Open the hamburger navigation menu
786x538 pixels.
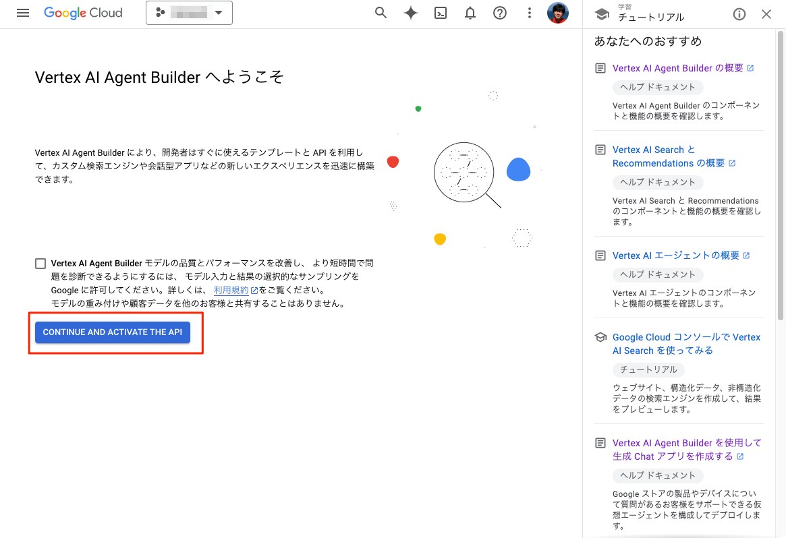click(x=22, y=13)
